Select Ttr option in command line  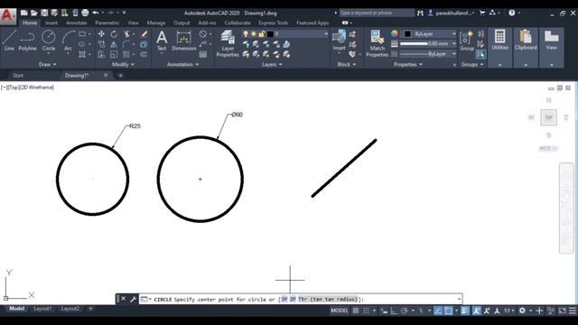328,299
